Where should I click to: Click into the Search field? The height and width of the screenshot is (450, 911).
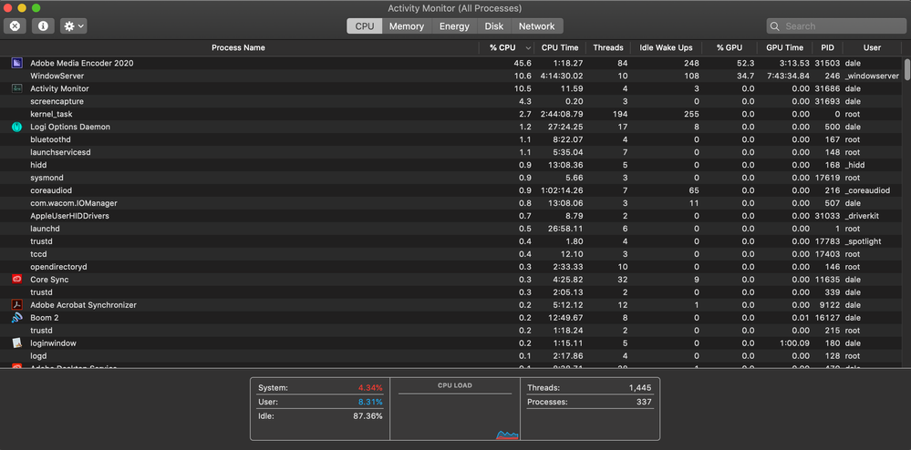(836, 26)
